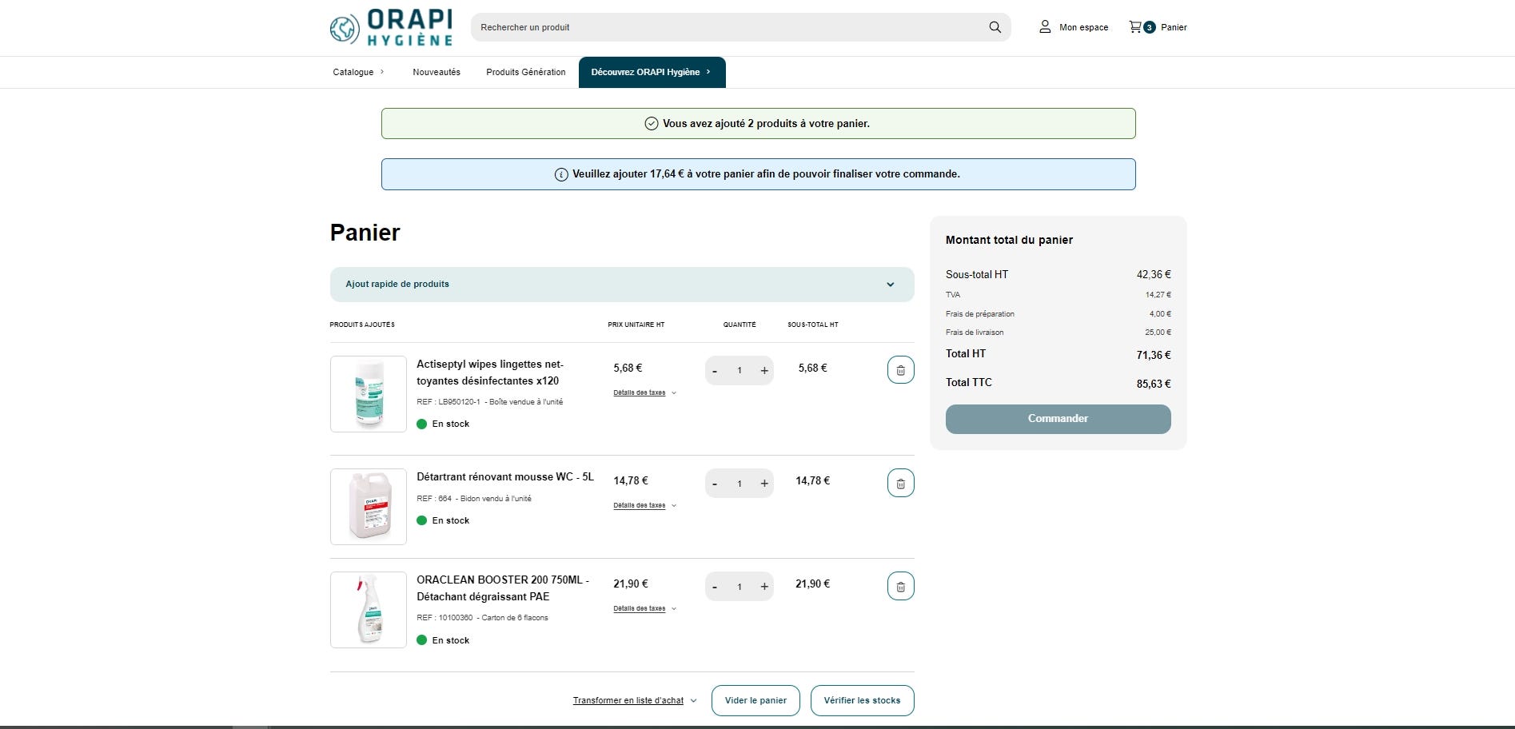
Task: Click Sous-total HT value 42,36 €
Action: click(x=1154, y=274)
